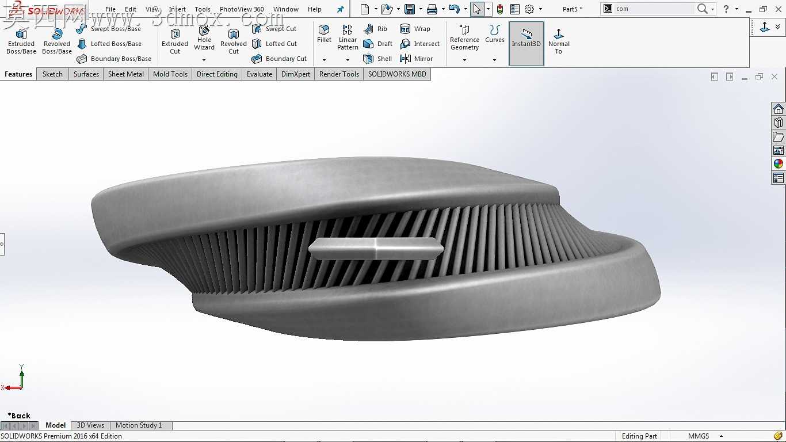
Task: Switch to the Sheet Metal tab
Action: pyautogui.click(x=126, y=74)
